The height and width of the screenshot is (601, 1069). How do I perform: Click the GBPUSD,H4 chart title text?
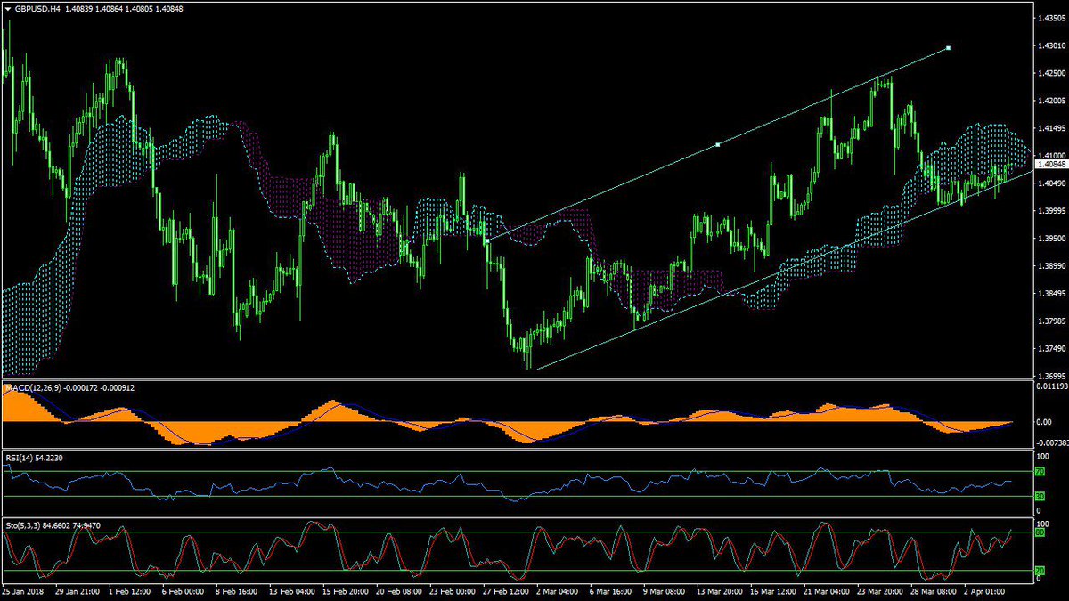click(38, 8)
